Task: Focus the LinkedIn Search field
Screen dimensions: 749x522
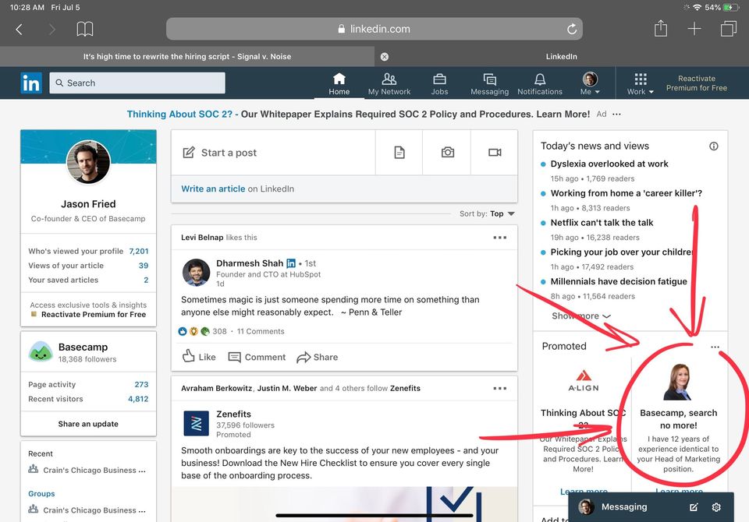Action: pos(137,83)
